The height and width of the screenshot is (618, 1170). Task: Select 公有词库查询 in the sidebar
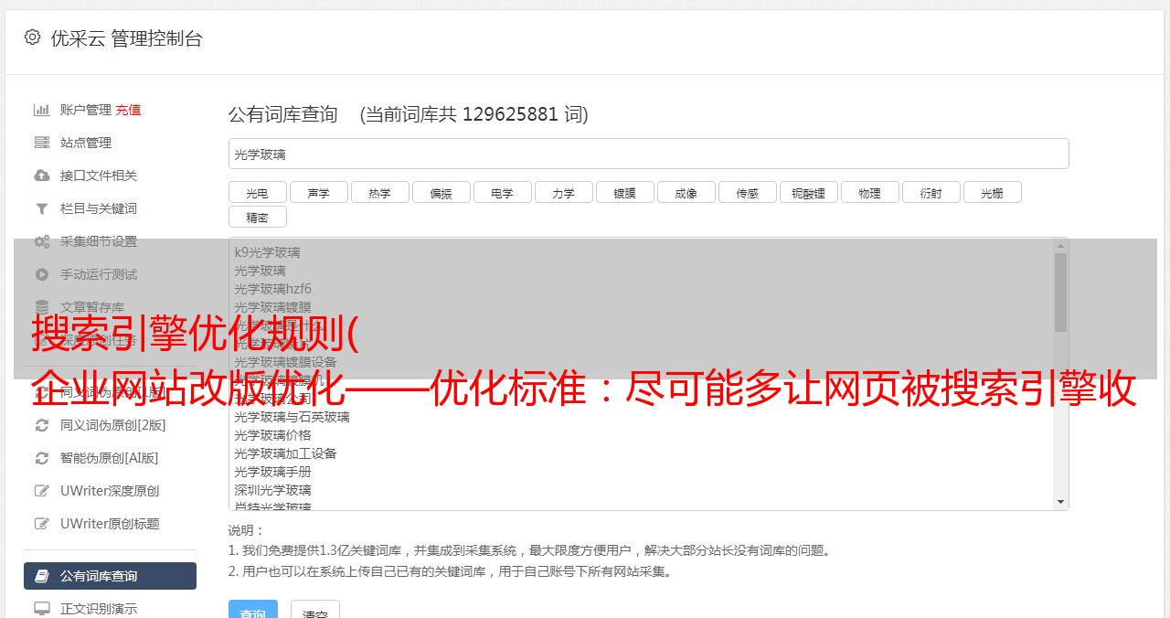[x=110, y=576]
